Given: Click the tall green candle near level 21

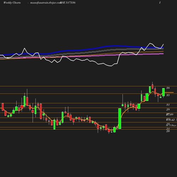Looking at the screenshot, I should [120, 119].
